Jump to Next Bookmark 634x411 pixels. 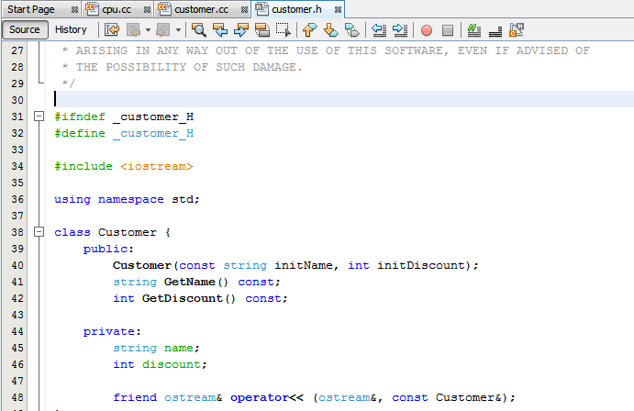coord(330,29)
